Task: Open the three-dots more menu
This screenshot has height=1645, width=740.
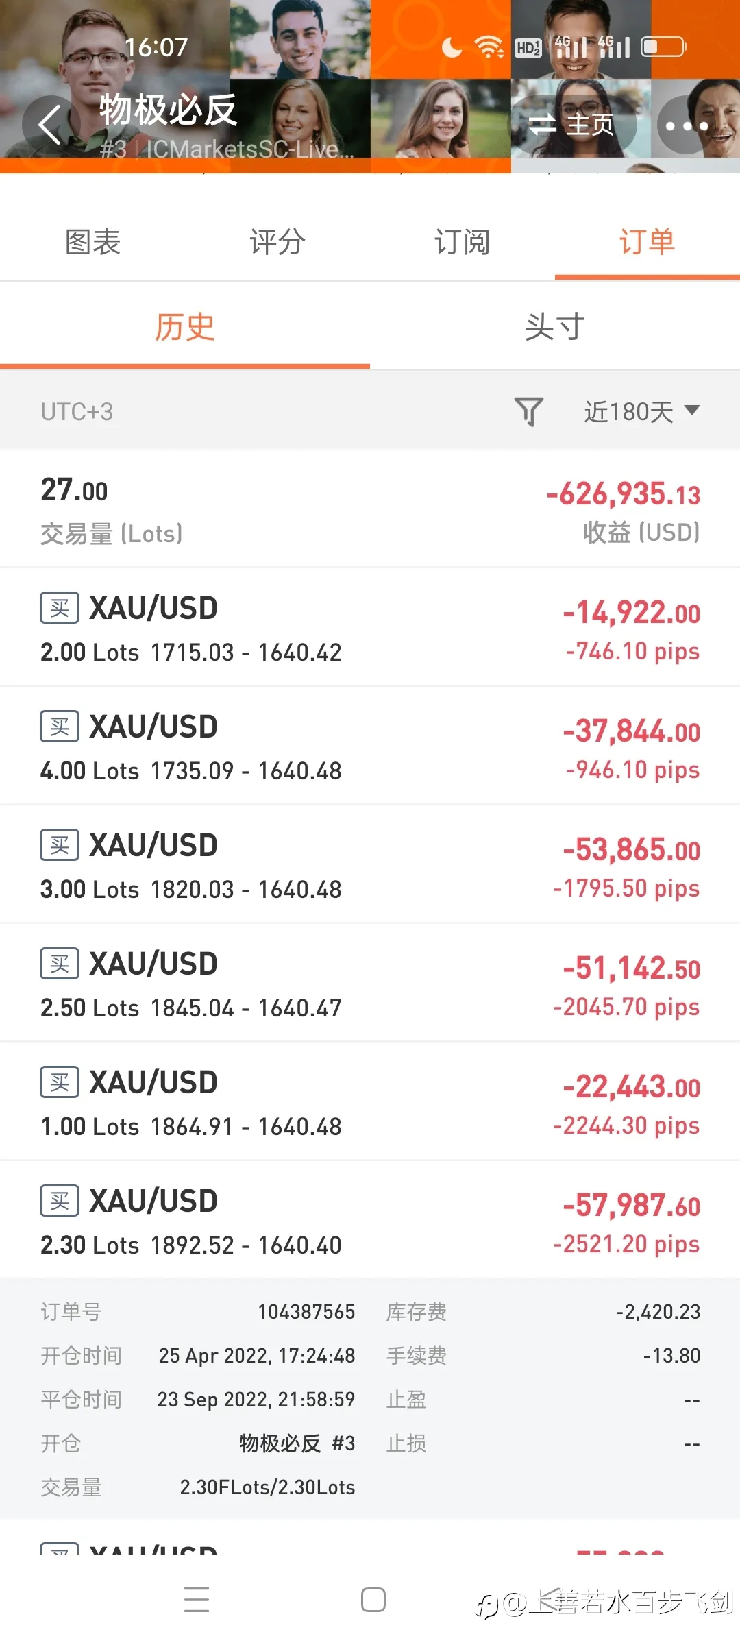Action: coord(686,125)
